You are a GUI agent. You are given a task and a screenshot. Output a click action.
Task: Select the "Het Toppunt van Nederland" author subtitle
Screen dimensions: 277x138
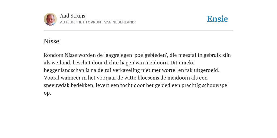click(x=98, y=22)
